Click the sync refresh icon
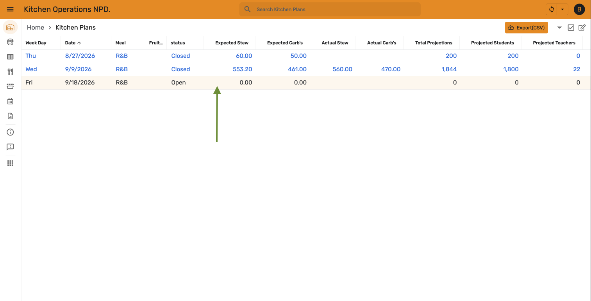This screenshot has width=591, height=301. 552,9
